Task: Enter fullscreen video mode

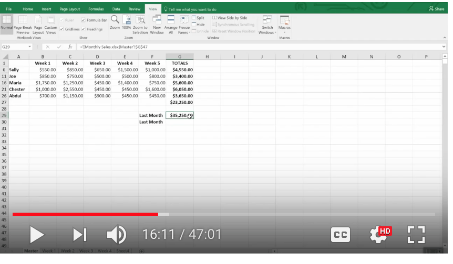Action: (416, 235)
